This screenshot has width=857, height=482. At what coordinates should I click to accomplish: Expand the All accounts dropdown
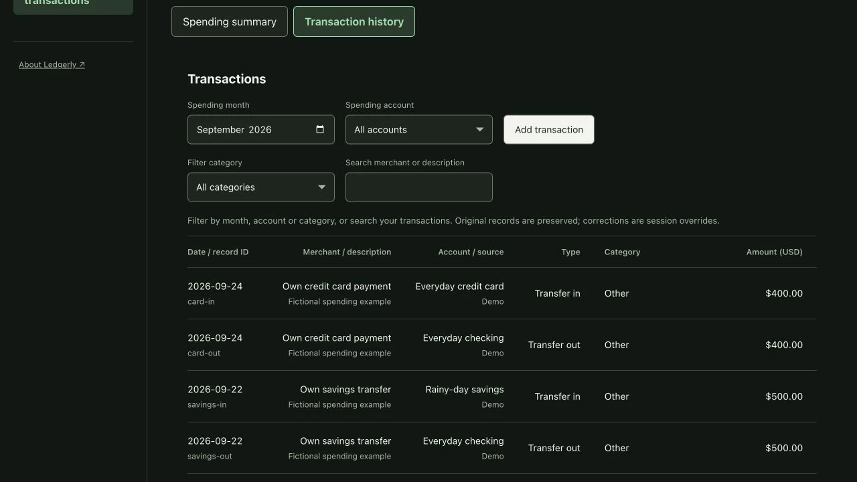[419, 130]
